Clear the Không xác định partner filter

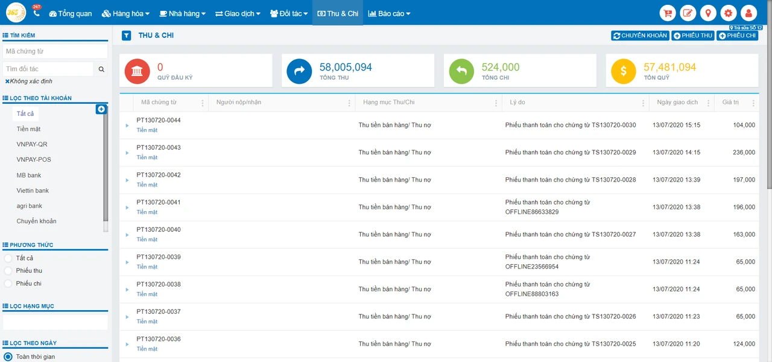tap(7, 81)
